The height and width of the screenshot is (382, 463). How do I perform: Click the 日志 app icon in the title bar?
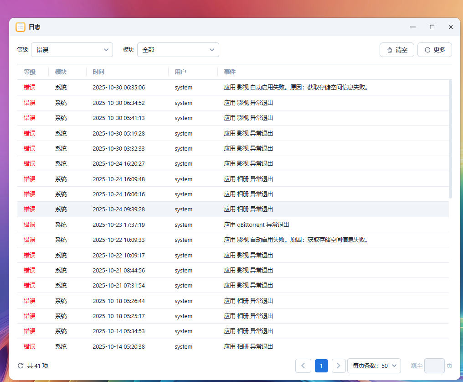(x=21, y=27)
